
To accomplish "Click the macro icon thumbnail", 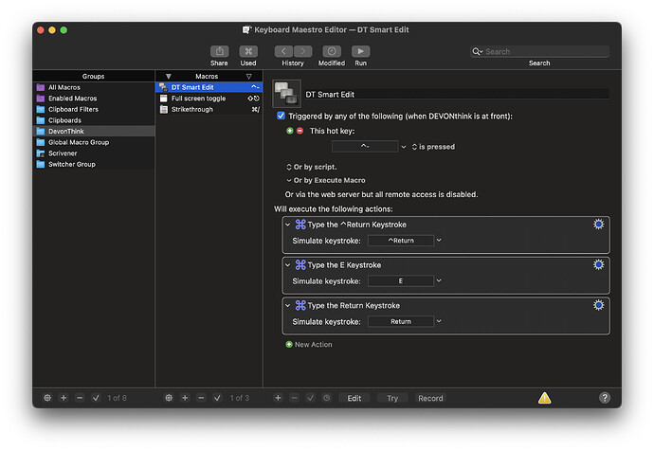I will pos(286,94).
